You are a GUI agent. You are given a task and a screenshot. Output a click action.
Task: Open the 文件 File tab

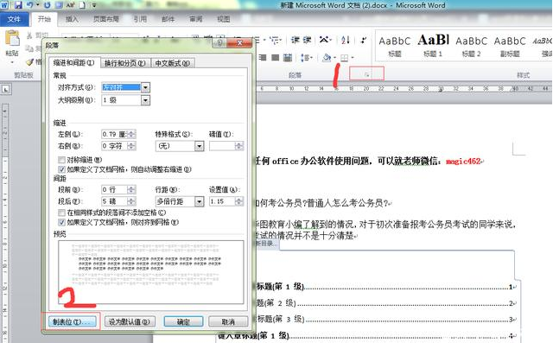14,19
